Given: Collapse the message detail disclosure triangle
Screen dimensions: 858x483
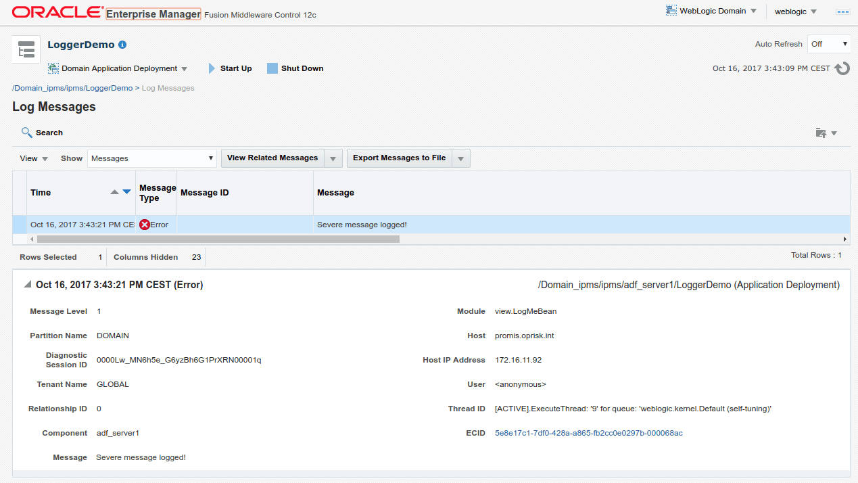Looking at the screenshot, I should click(x=28, y=284).
